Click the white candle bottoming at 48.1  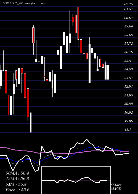coord(31,122)
